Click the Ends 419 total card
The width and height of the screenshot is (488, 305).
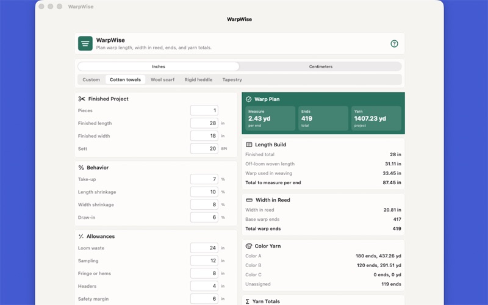click(x=323, y=118)
